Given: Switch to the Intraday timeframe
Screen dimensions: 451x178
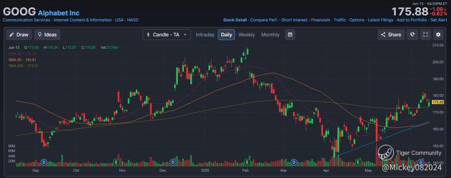Looking at the screenshot, I should (x=205, y=35).
